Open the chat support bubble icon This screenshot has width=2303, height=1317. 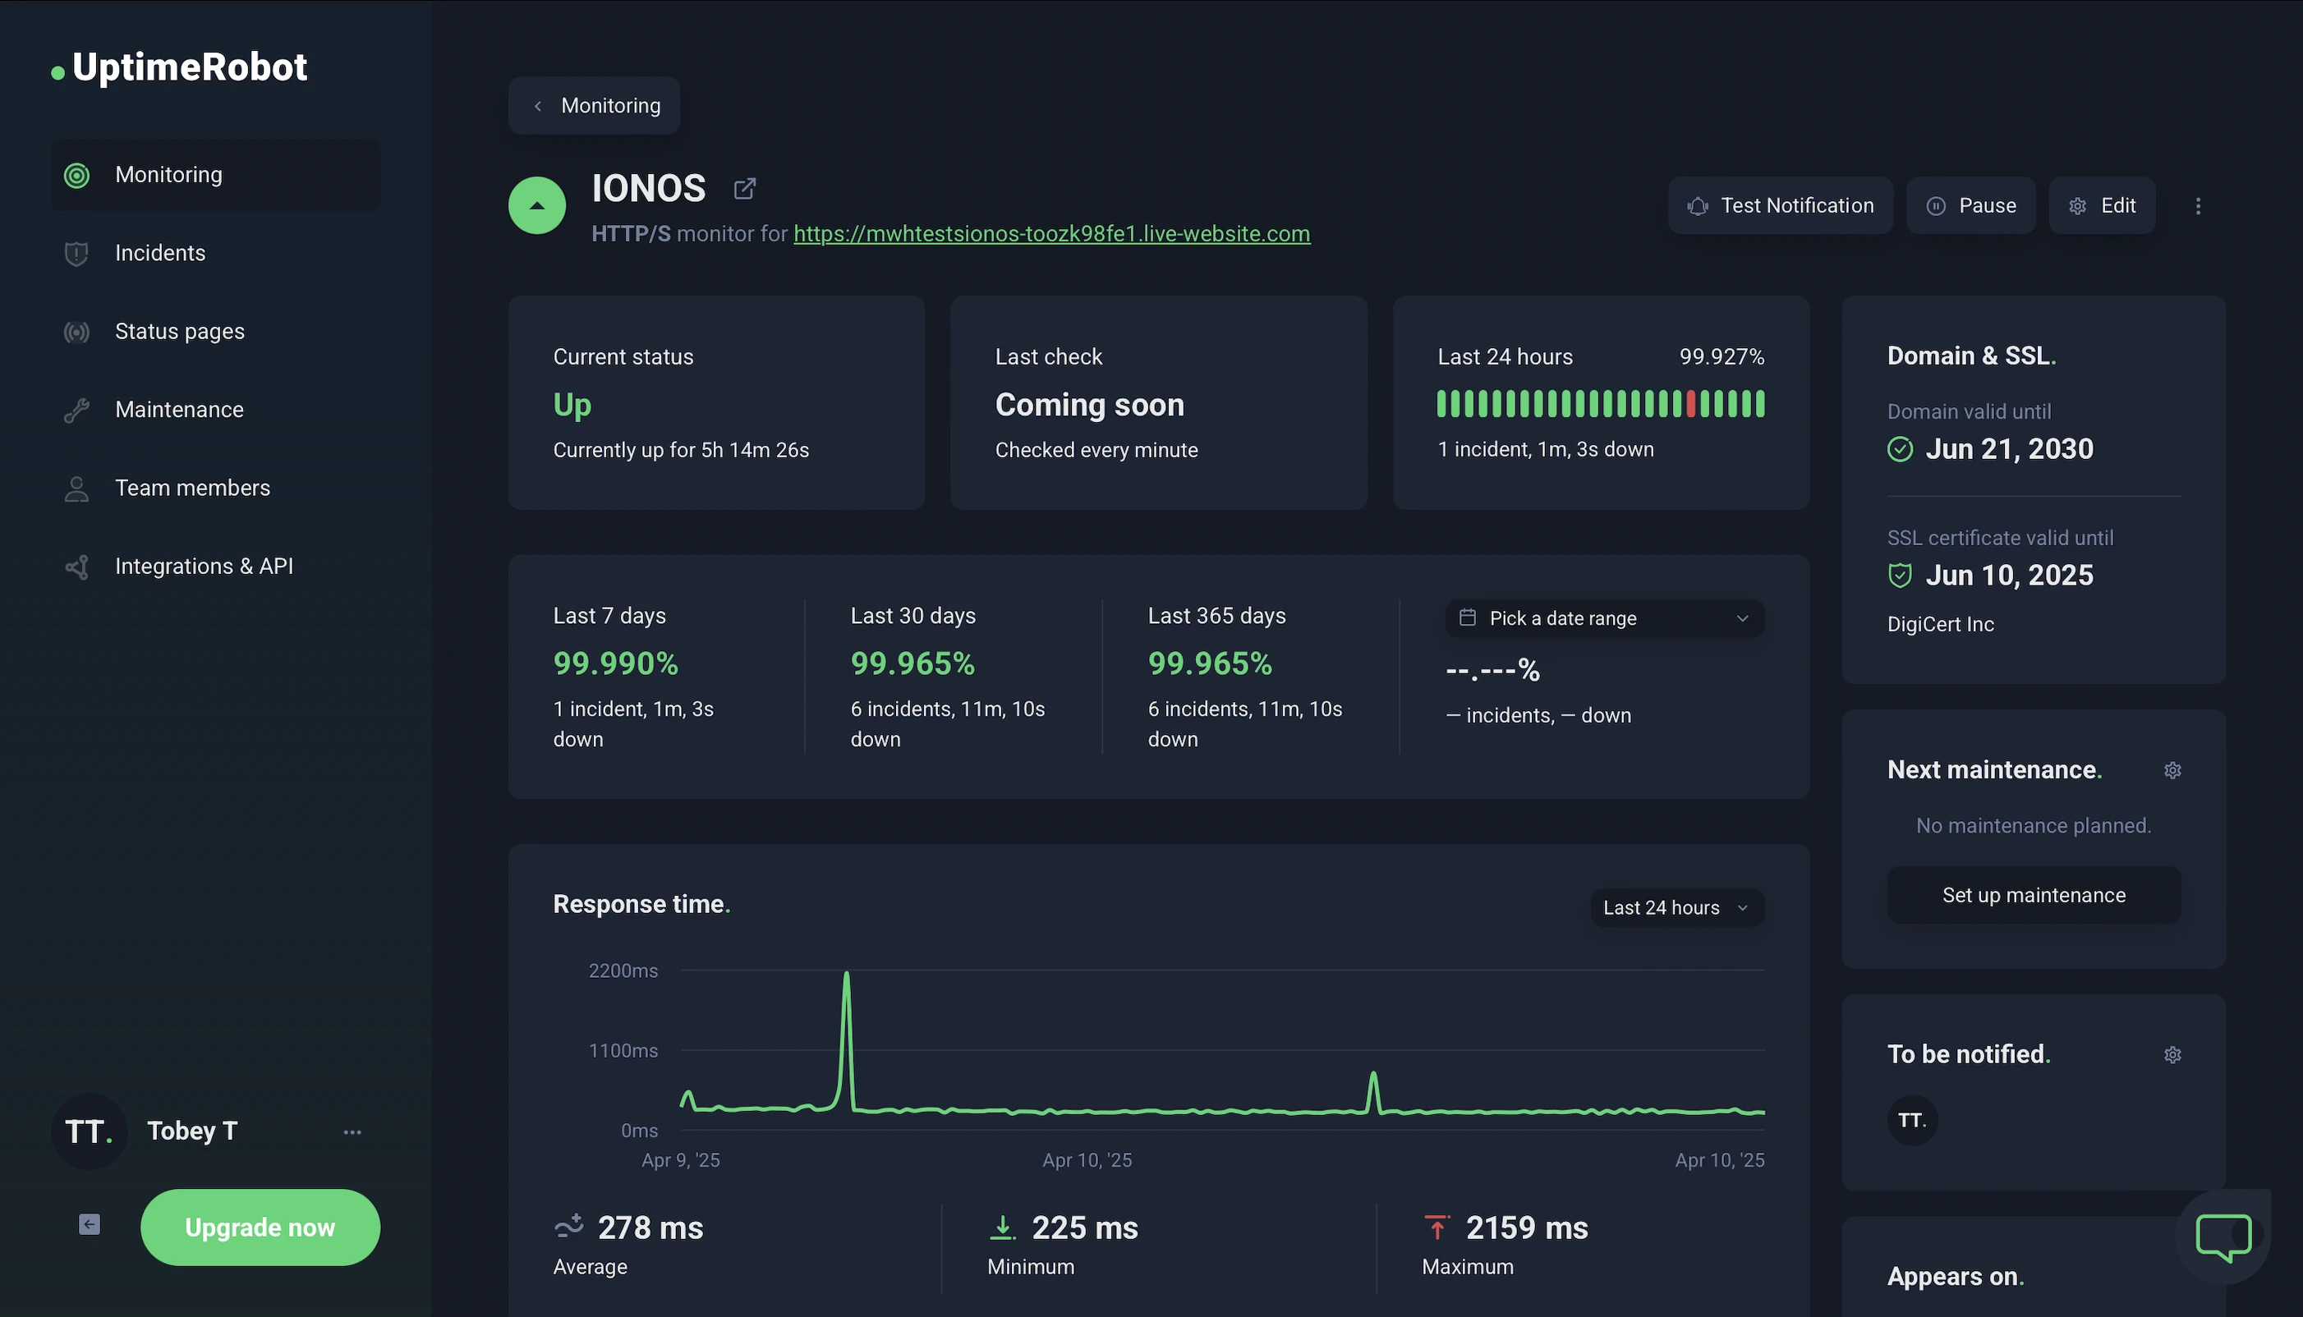[2223, 1236]
